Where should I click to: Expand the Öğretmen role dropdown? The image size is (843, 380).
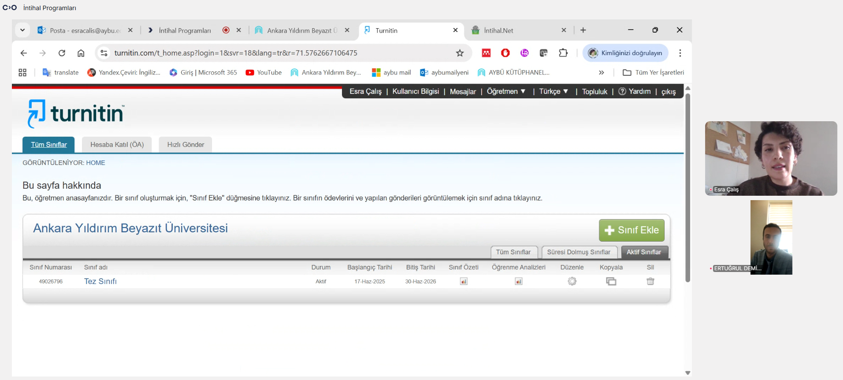[506, 92]
